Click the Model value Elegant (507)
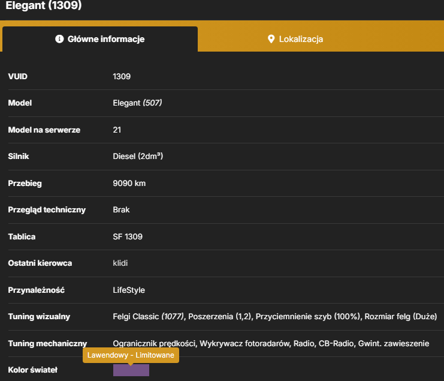Viewport: 444px width, 381px height. coord(137,103)
